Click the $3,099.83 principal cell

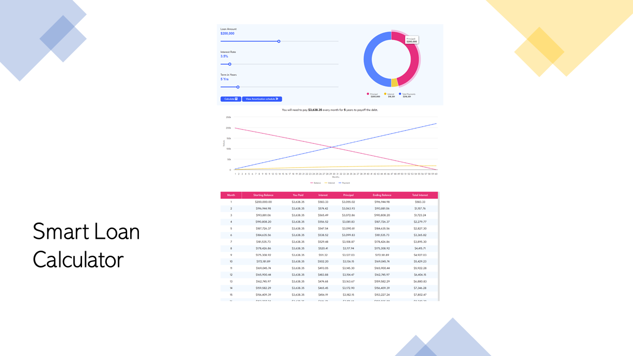click(x=348, y=235)
